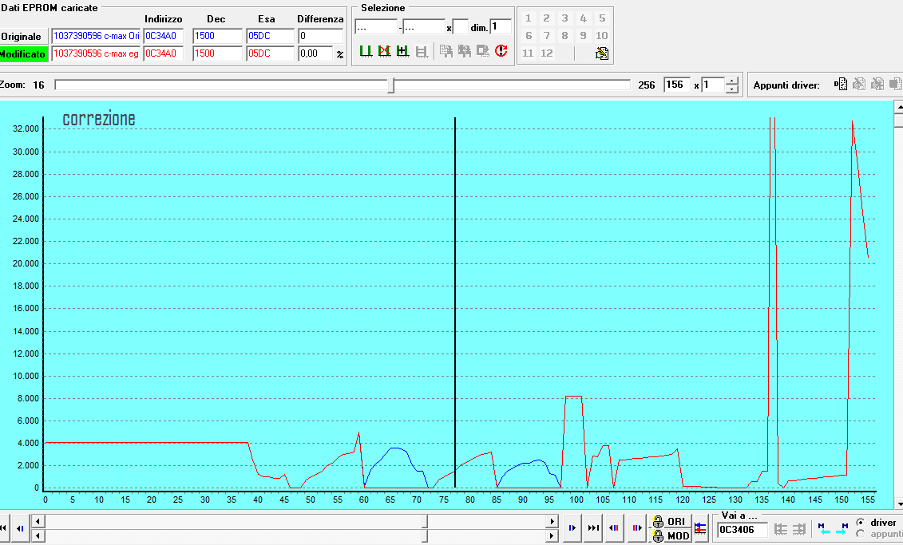Click the red restore-original exclamation icon
The height and width of the screenshot is (545, 903).
pos(501,51)
